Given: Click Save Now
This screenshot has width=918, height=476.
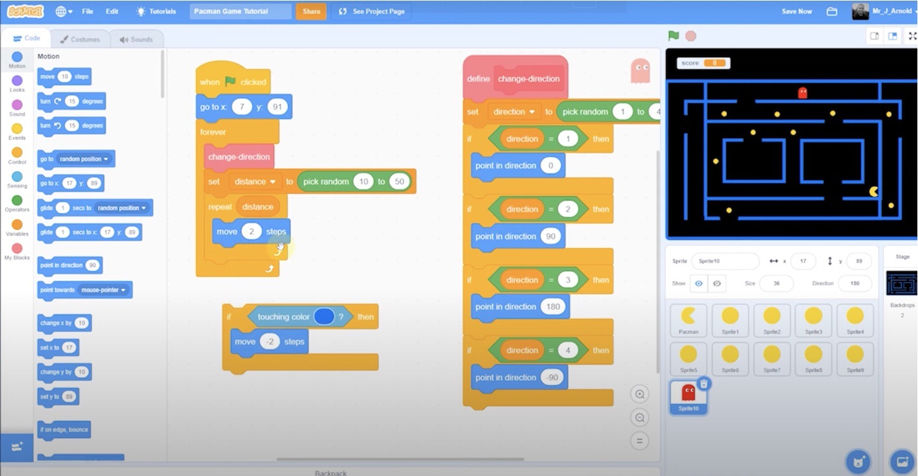Looking at the screenshot, I should 796,12.
